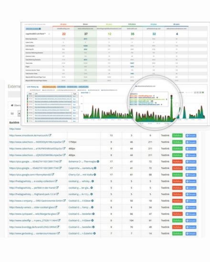Open external link icon on Bohemia Cr row
This screenshot has height=262, width=210.
click(60, 161)
